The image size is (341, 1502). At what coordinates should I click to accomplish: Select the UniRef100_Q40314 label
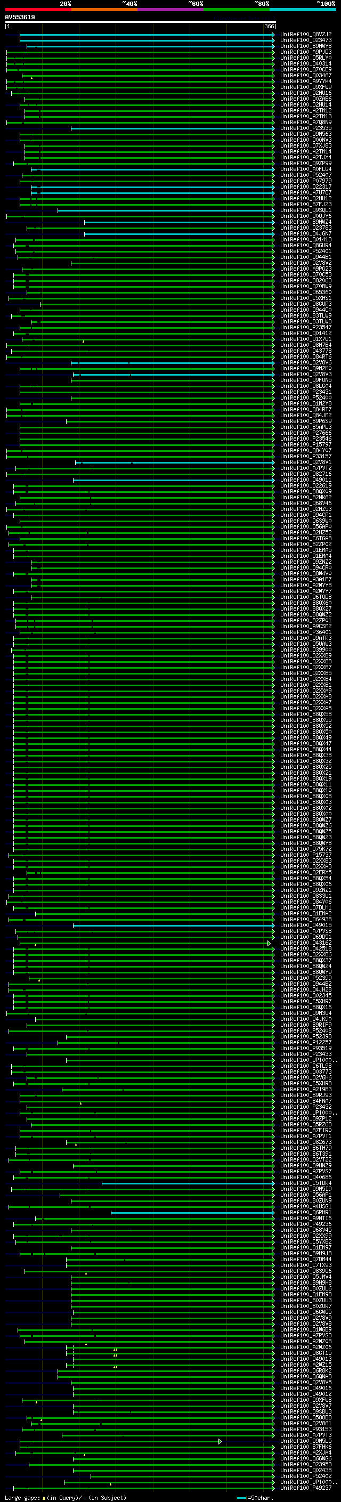pyautogui.click(x=305, y=63)
